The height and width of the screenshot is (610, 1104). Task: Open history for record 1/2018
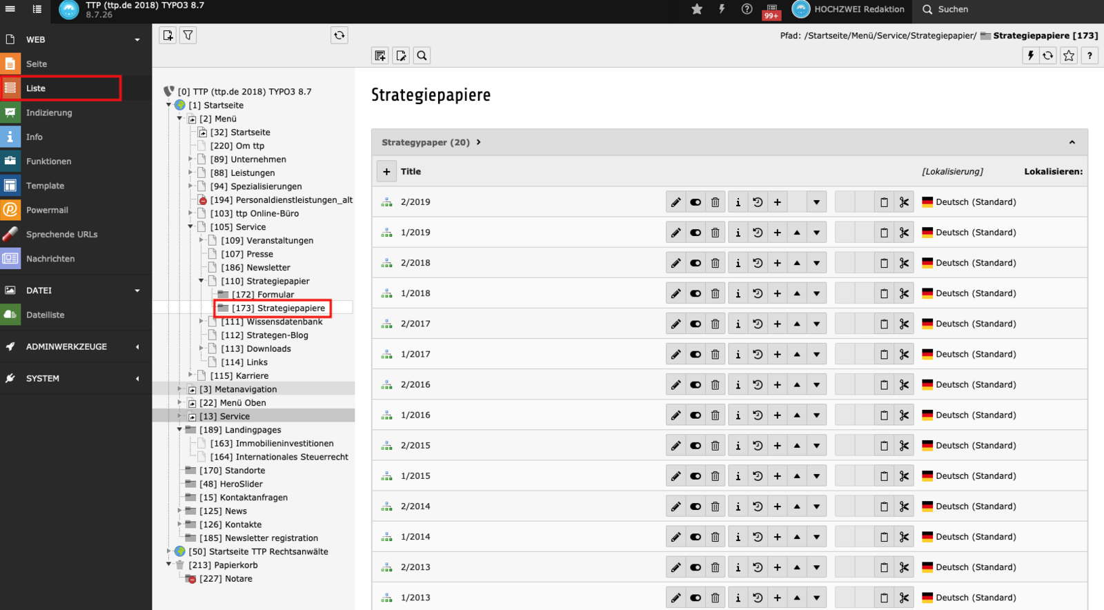757,293
